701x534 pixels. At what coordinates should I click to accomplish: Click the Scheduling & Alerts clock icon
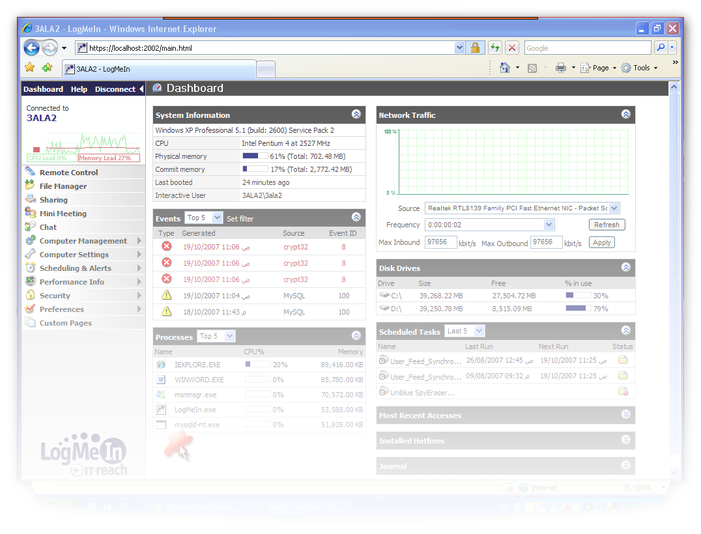(x=31, y=268)
